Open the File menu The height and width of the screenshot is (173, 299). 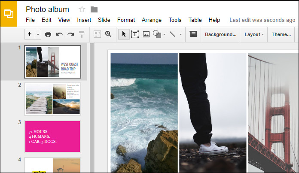(31, 20)
